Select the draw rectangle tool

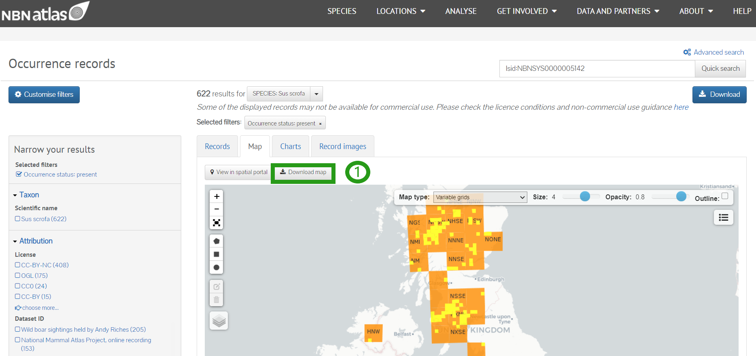tap(217, 254)
